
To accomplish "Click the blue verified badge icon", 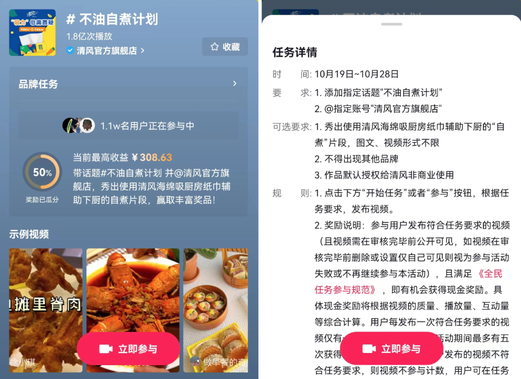I will [x=70, y=50].
